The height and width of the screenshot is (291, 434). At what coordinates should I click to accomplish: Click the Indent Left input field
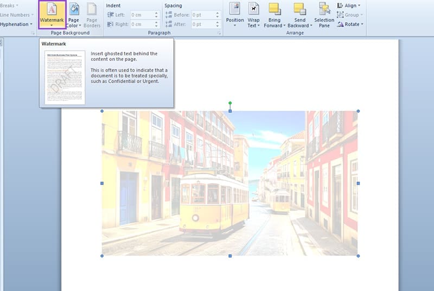point(142,15)
